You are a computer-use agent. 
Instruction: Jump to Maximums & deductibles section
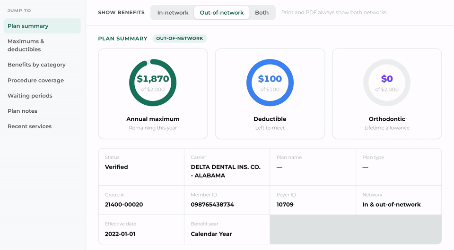pyautogui.click(x=42, y=45)
